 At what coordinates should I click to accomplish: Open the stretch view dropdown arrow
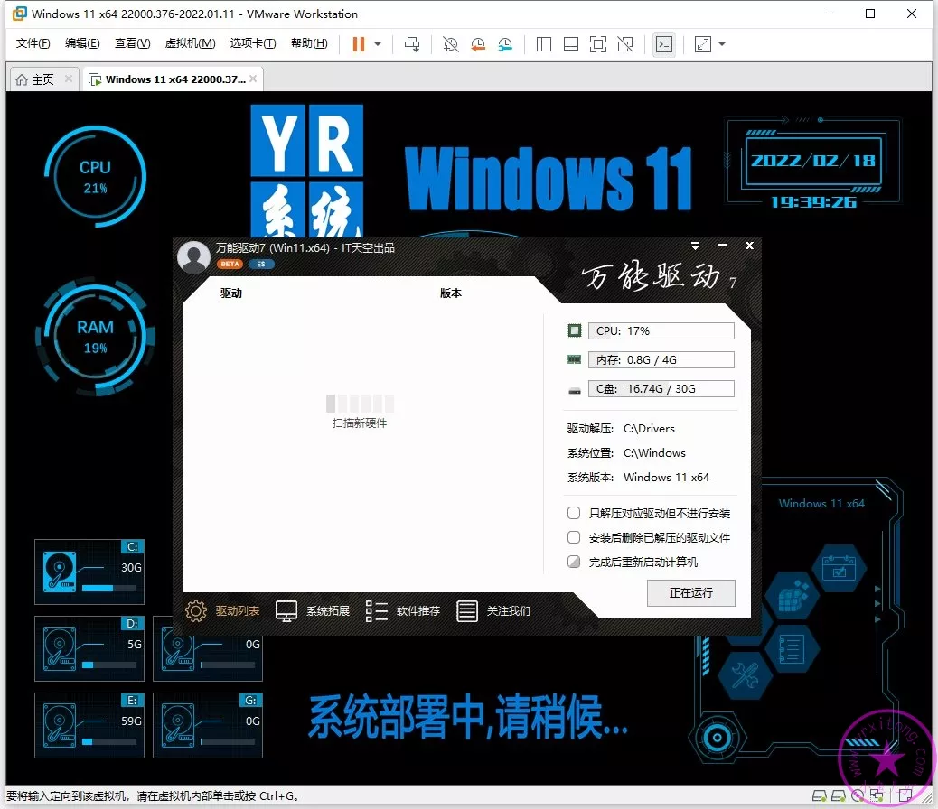coord(722,44)
